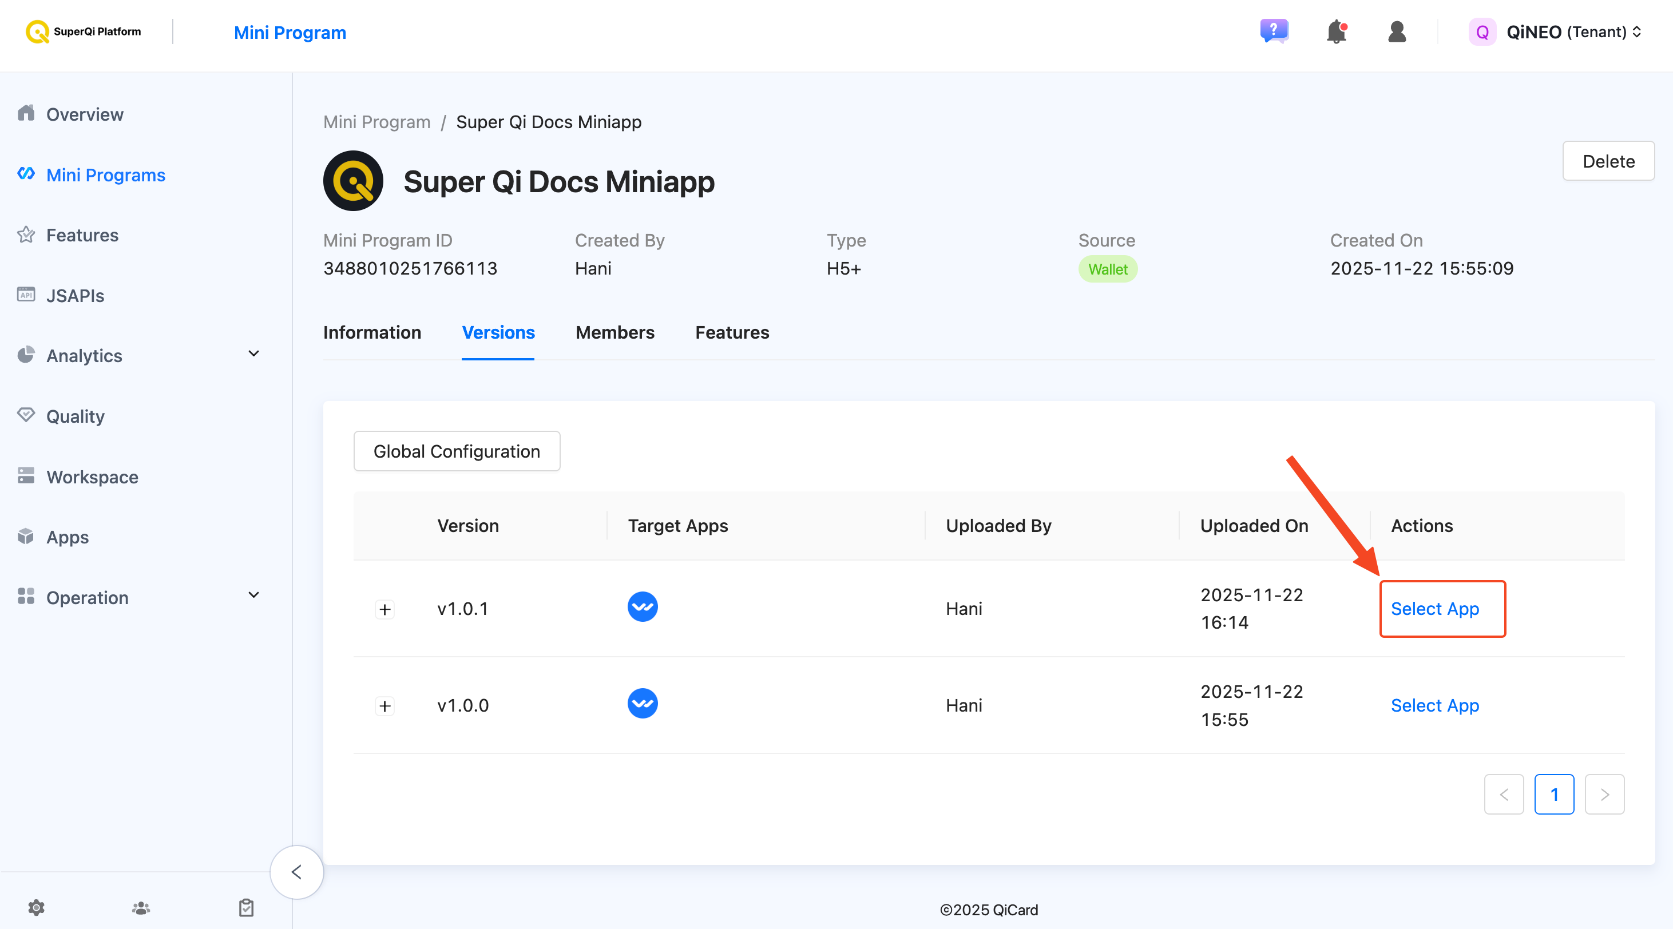Select page 1 in pagination
1673x929 pixels.
1554,794
